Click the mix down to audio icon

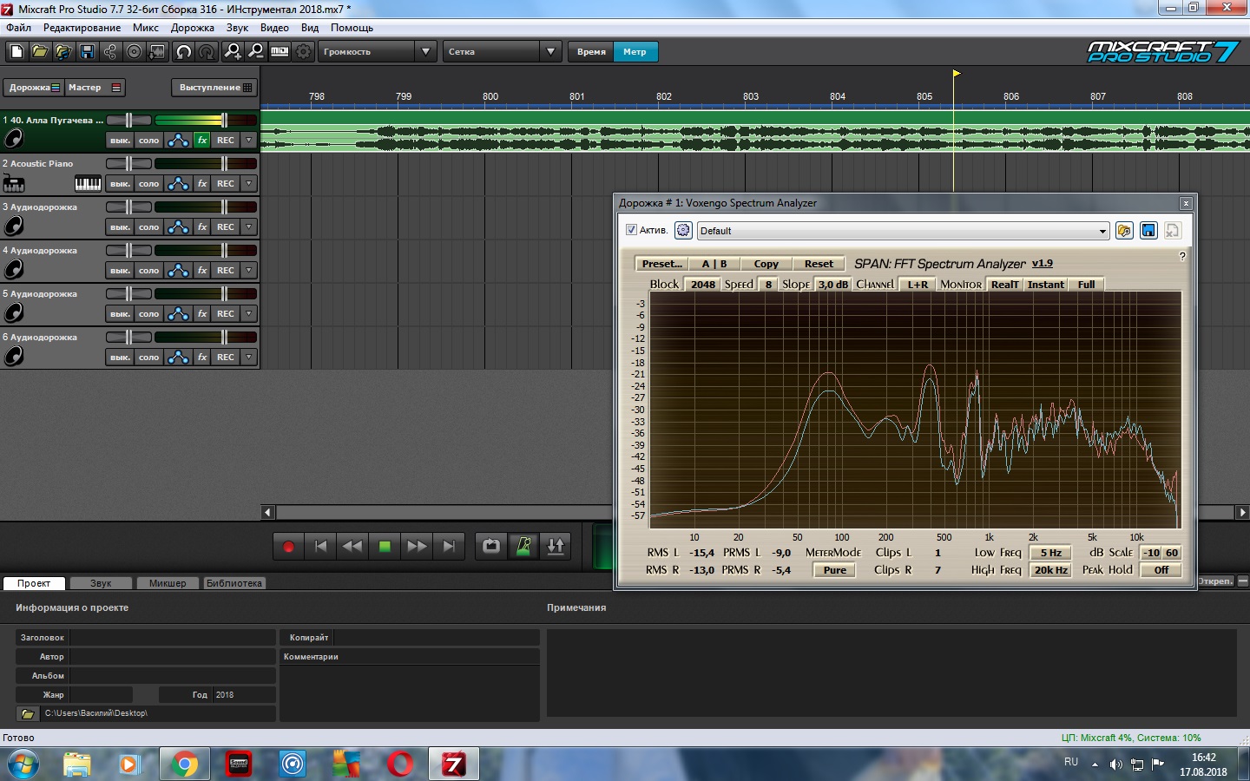pyautogui.click(x=157, y=52)
